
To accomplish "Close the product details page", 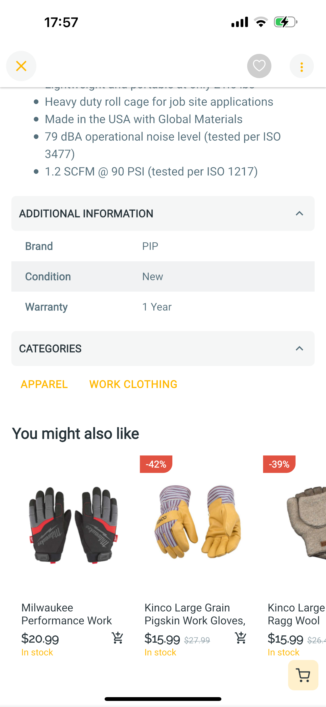I will [21, 66].
